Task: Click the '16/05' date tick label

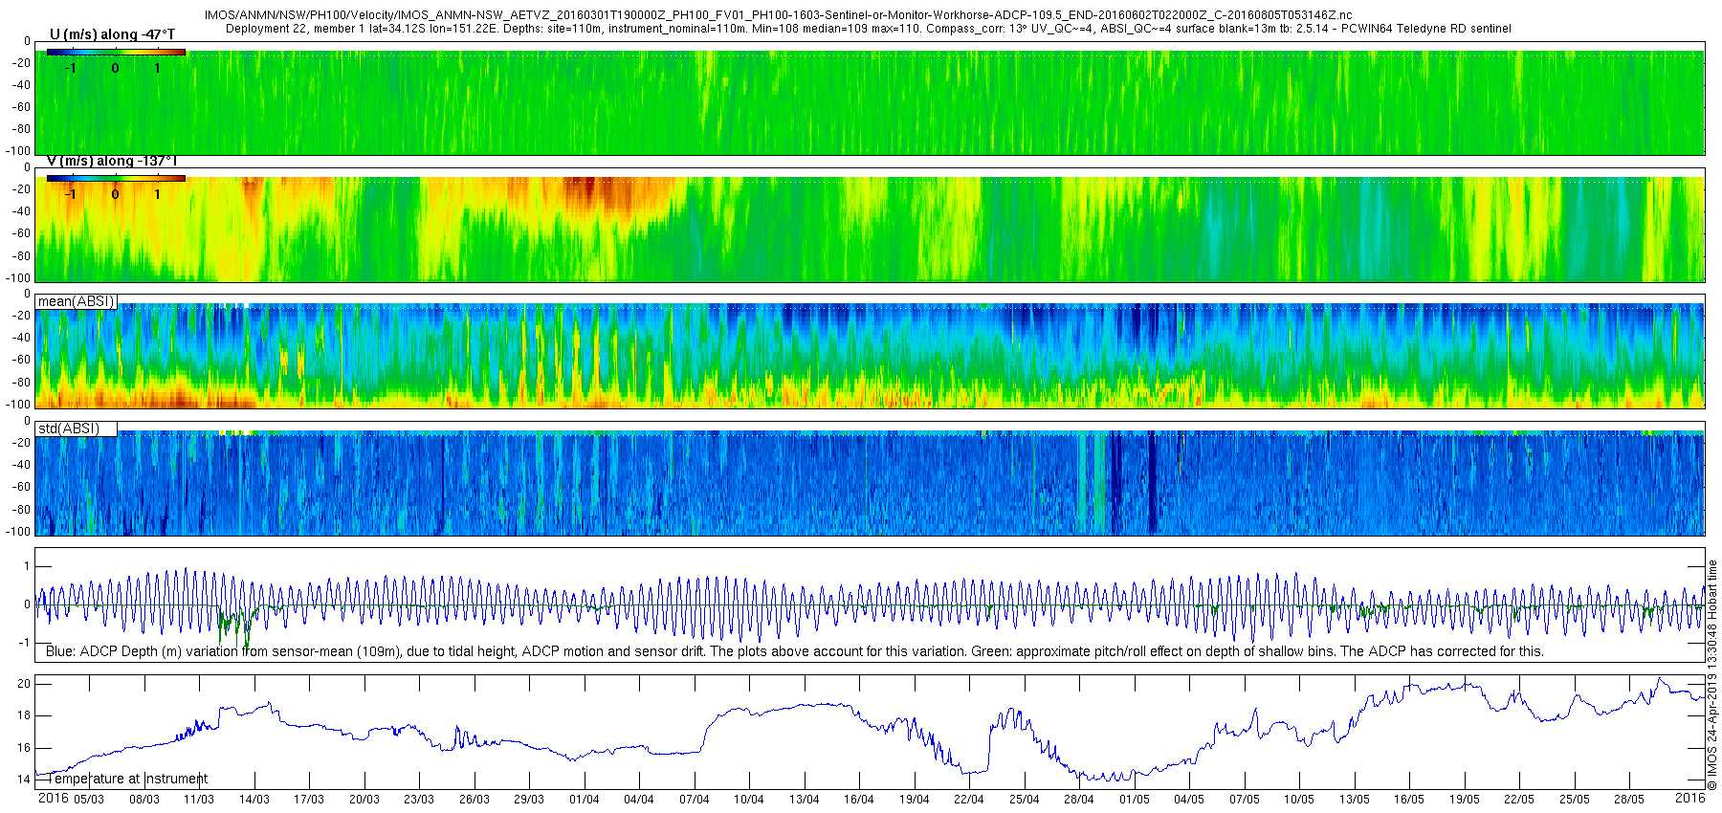Action: point(1409,800)
